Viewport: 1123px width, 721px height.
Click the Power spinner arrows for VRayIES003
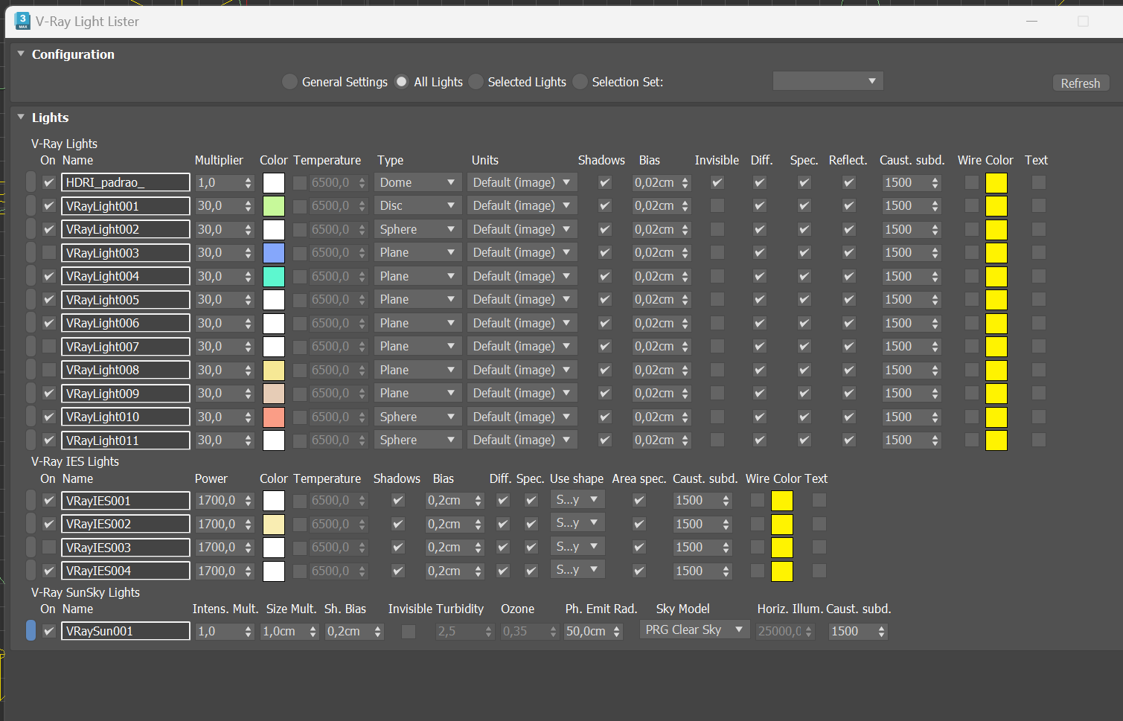point(249,548)
